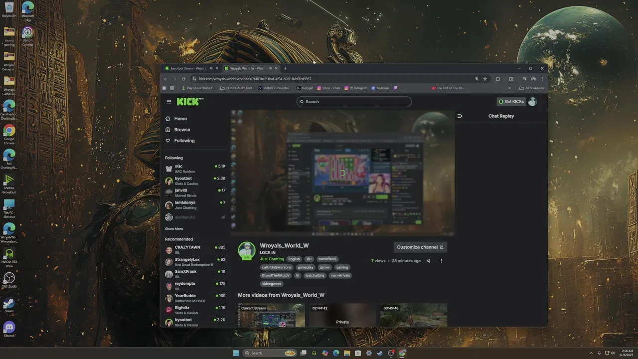Open Bigfoltz recommended channel
The height and width of the screenshot is (359, 638).
(195, 310)
